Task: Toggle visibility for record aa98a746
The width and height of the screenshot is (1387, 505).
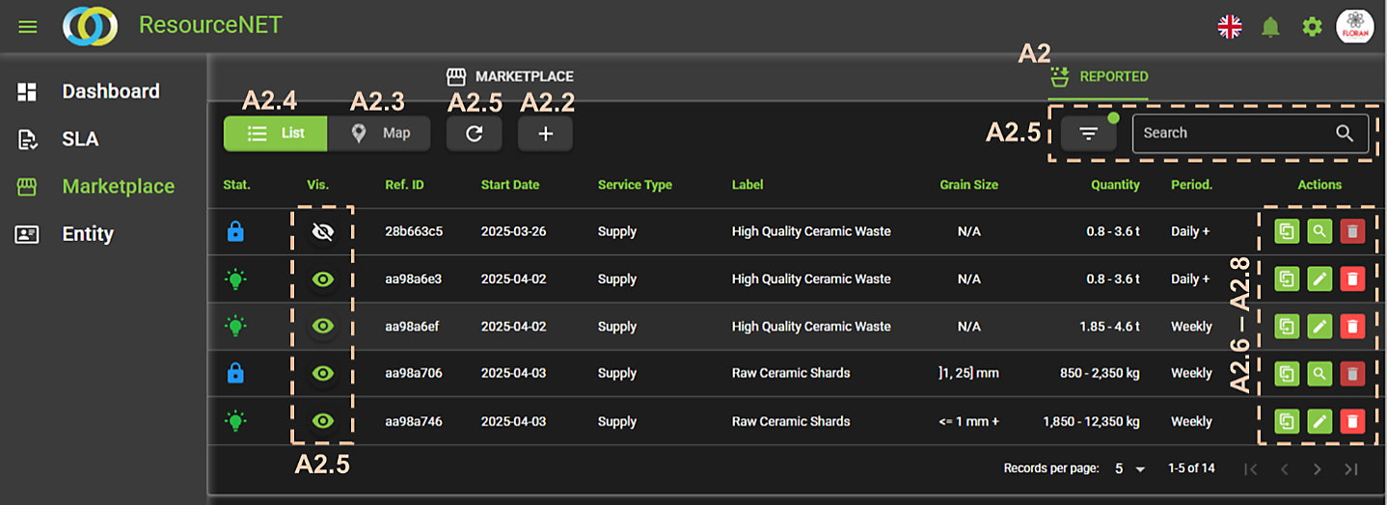Action: pos(323,421)
